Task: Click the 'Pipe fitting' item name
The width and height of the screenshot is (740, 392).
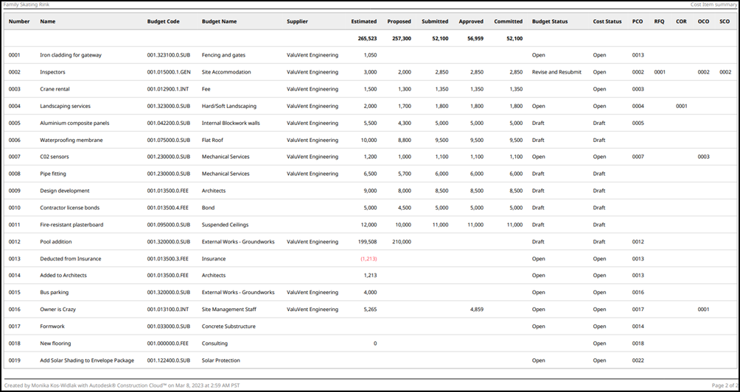Action: click(x=53, y=174)
